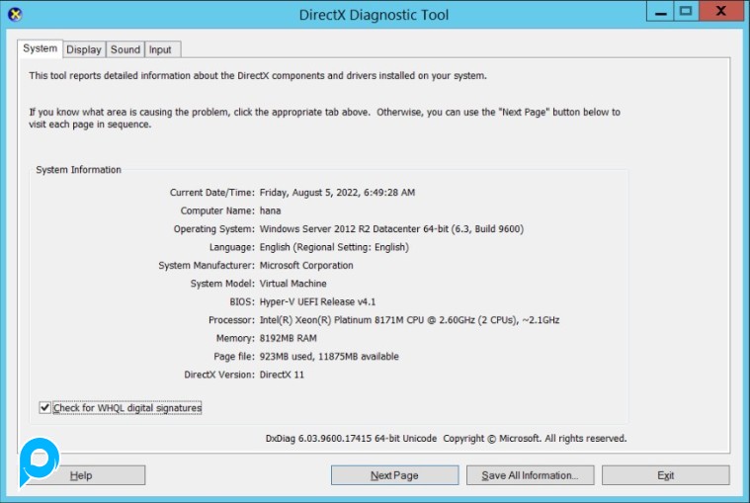This screenshot has width=750, height=503.
Task: Click the Operating System value text
Action: click(391, 228)
